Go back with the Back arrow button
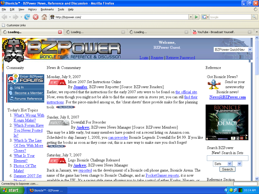Viewport: 259px width, 194px height. coord(5,17)
